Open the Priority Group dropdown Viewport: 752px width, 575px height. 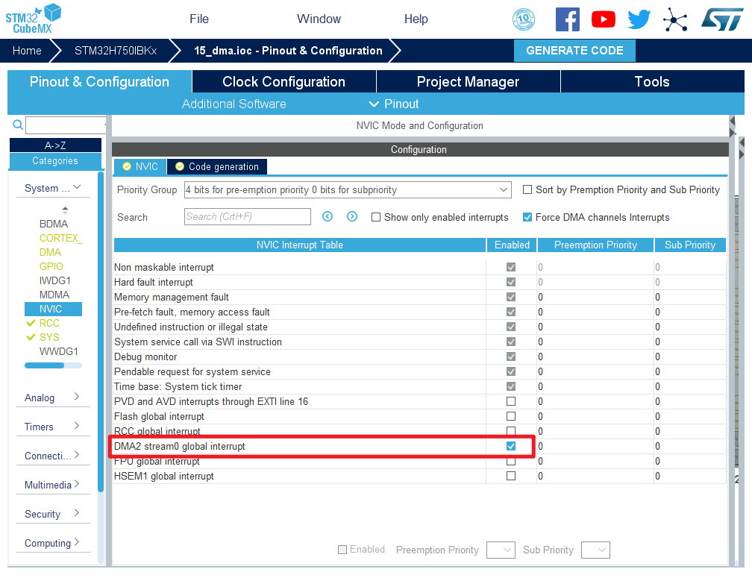[x=347, y=190]
